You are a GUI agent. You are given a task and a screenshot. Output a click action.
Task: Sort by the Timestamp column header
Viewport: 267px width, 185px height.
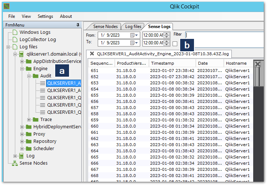point(172,63)
